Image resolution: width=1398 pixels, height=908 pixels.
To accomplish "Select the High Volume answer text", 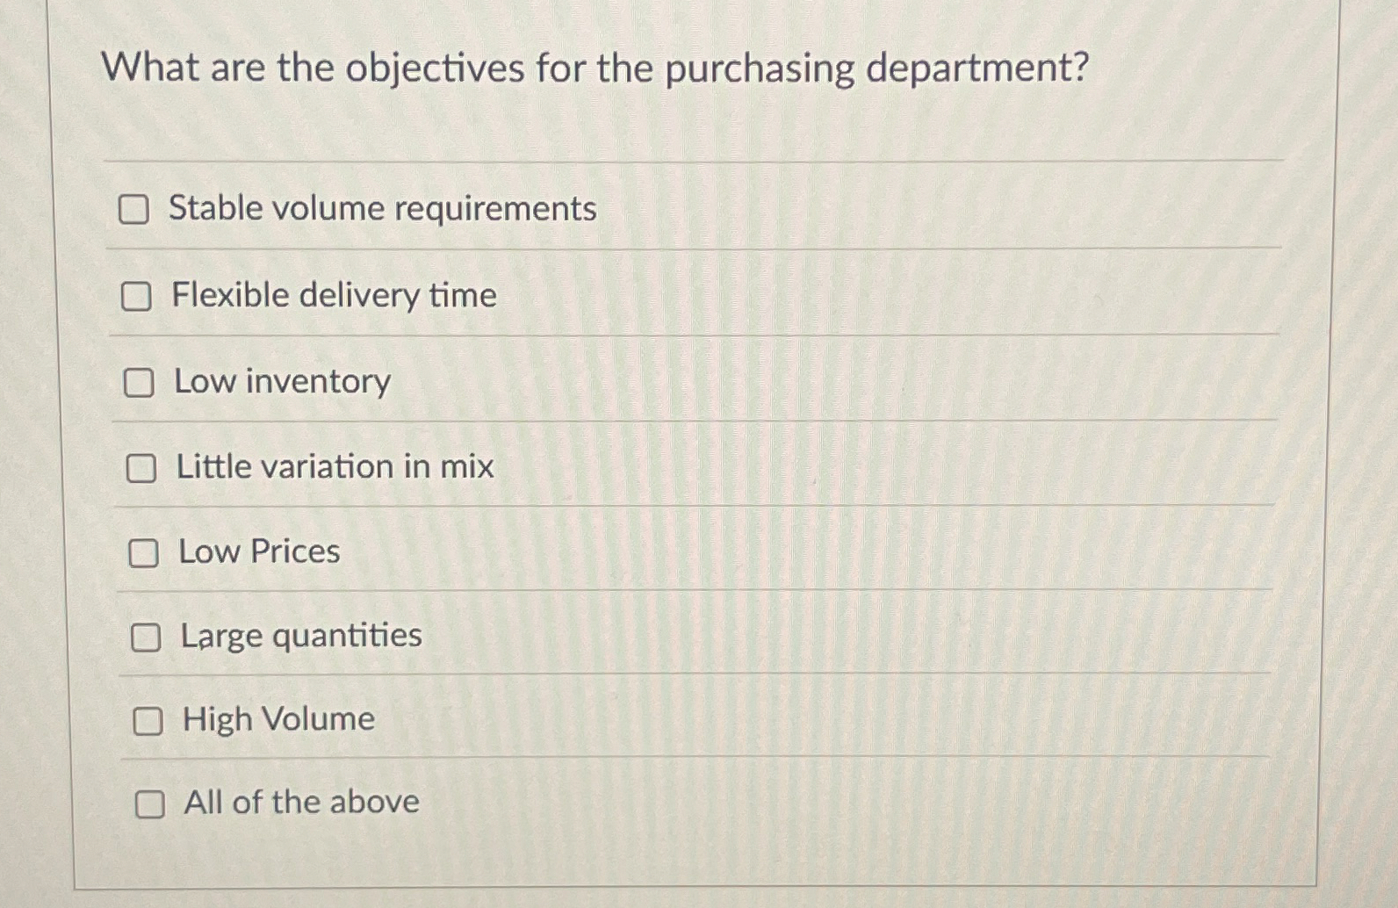I will 277,718.
